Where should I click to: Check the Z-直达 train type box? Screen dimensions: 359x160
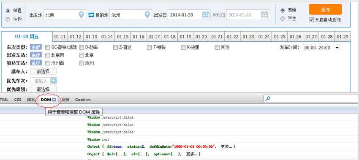115,47
